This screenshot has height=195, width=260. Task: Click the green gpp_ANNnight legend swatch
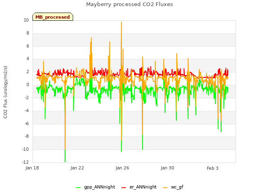pyautogui.click(x=78, y=188)
